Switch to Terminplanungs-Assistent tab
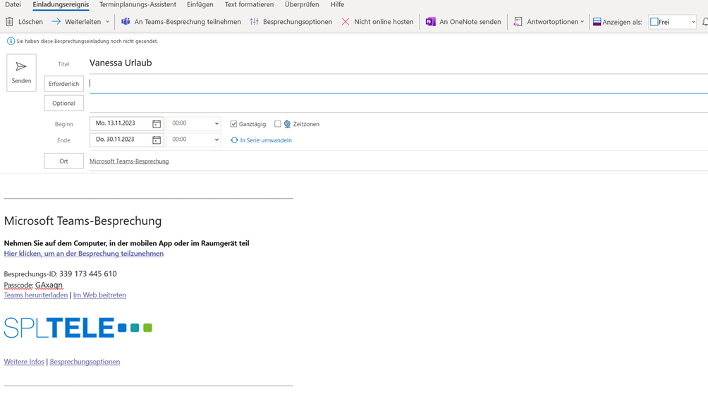The height and width of the screenshot is (394, 708). tap(138, 4)
